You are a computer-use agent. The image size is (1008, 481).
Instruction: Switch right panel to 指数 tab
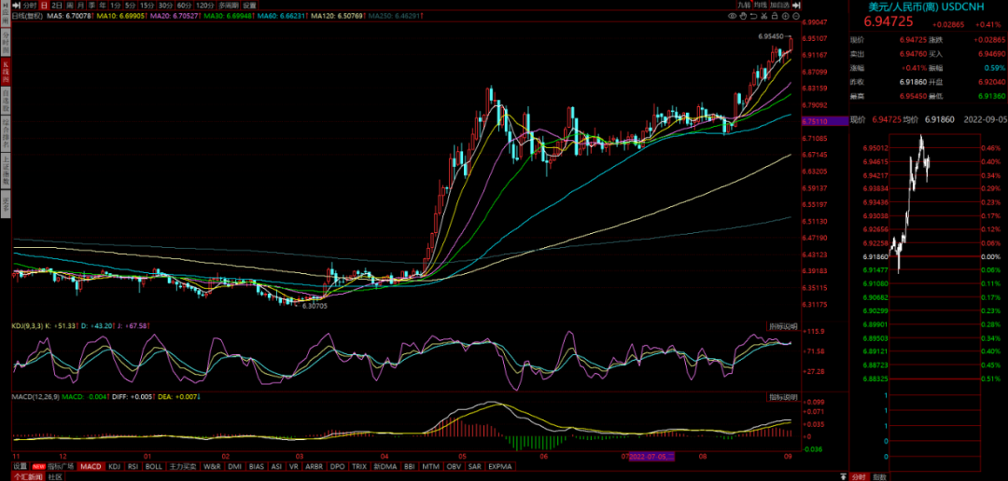click(879, 476)
